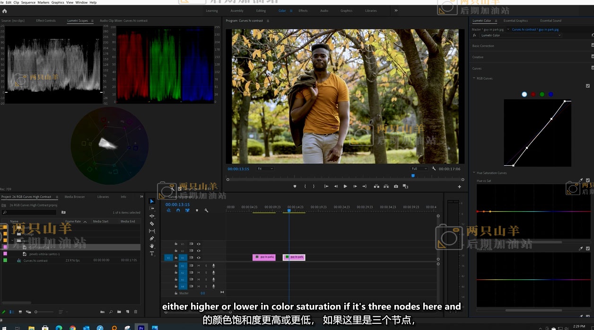Toggle V1 track output eye
The image size is (594, 330).
pyautogui.click(x=199, y=258)
